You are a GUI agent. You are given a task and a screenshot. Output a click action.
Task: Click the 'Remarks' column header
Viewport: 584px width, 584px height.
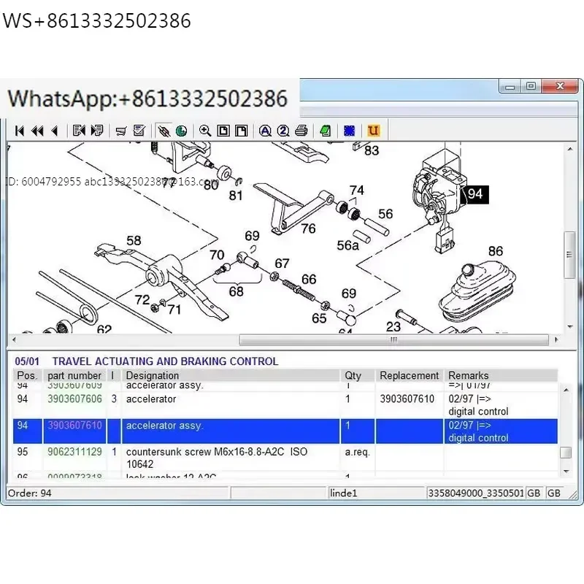[501, 375]
